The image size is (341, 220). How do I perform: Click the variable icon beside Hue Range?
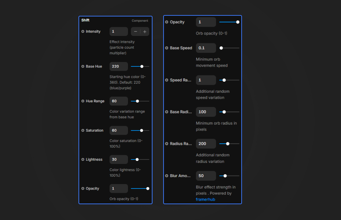pos(82,101)
